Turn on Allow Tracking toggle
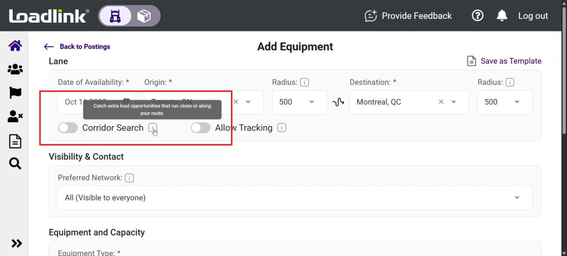 200,128
